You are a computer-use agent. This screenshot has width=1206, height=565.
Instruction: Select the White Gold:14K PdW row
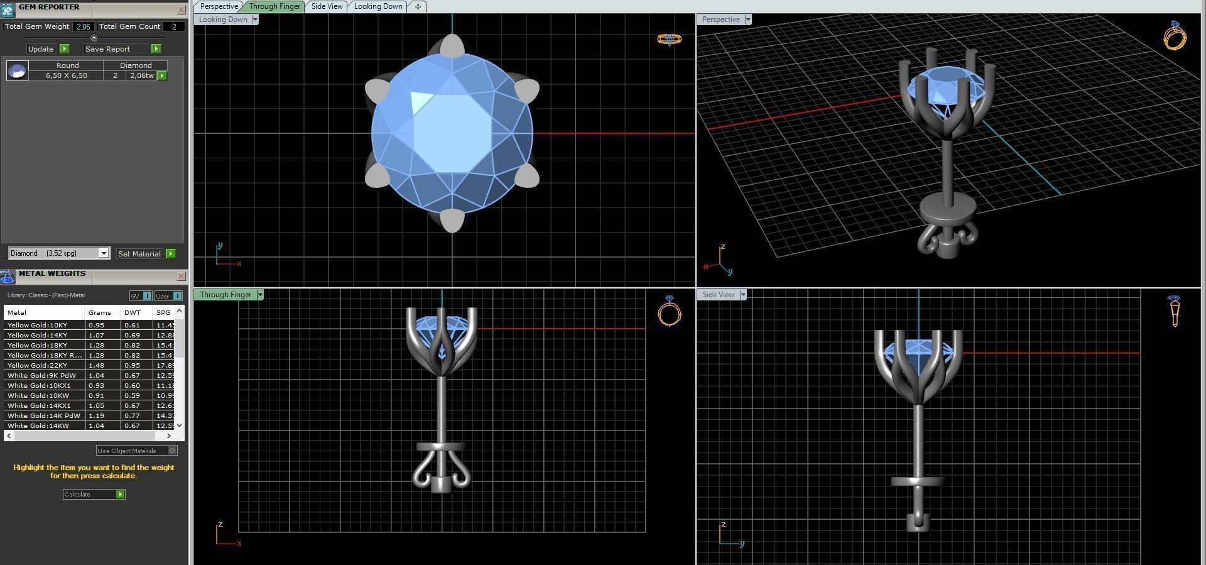(x=89, y=415)
